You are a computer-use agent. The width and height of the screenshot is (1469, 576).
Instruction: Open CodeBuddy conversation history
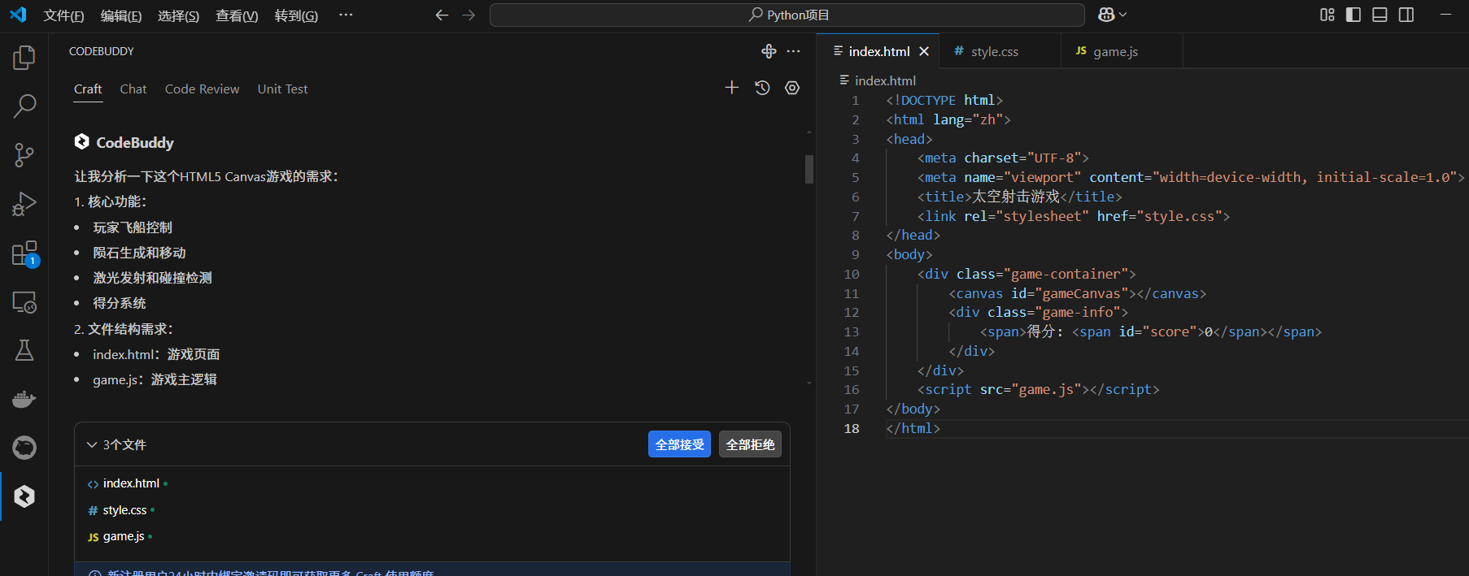(x=762, y=88)
